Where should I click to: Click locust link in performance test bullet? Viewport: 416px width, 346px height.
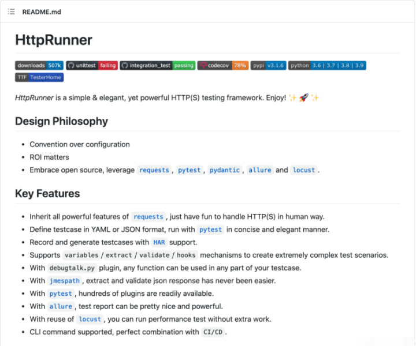point(90,319)
